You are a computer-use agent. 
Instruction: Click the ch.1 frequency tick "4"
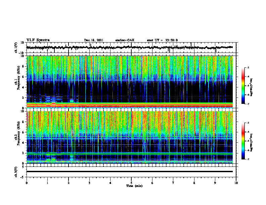pos(24,87)
